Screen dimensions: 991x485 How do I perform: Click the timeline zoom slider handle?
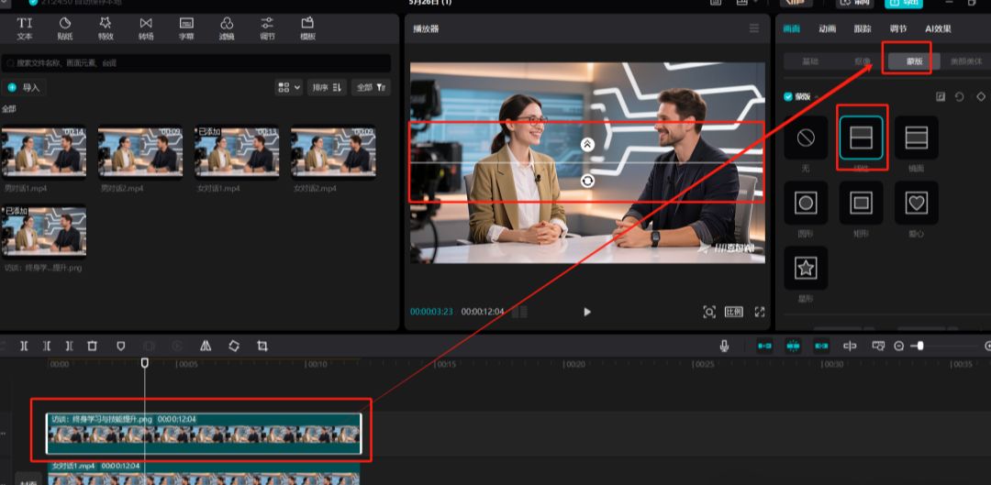coord(919,346)
